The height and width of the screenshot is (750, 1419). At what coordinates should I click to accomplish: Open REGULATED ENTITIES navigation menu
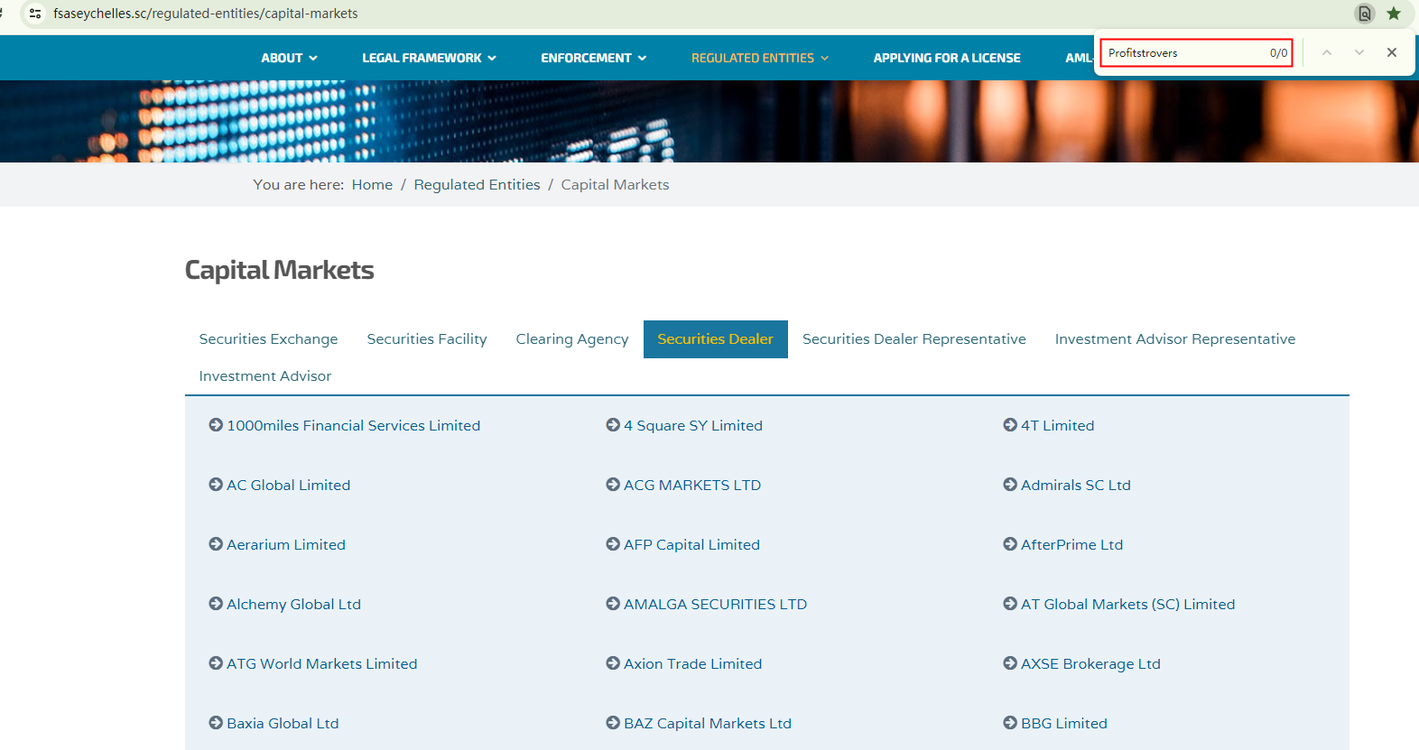759,58
